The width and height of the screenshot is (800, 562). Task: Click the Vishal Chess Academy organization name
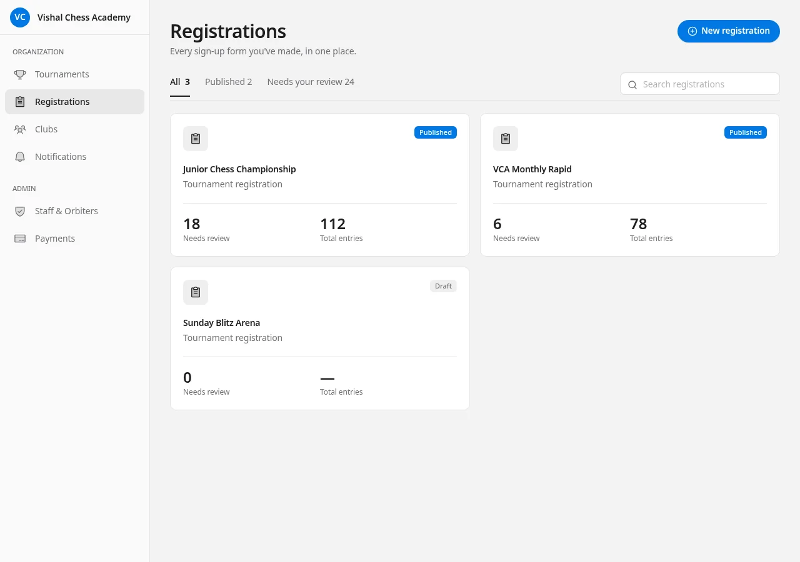(84, 17)
